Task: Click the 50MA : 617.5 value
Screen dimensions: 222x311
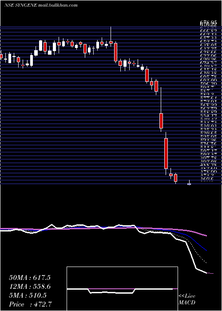Action: [x=30, y=278]
